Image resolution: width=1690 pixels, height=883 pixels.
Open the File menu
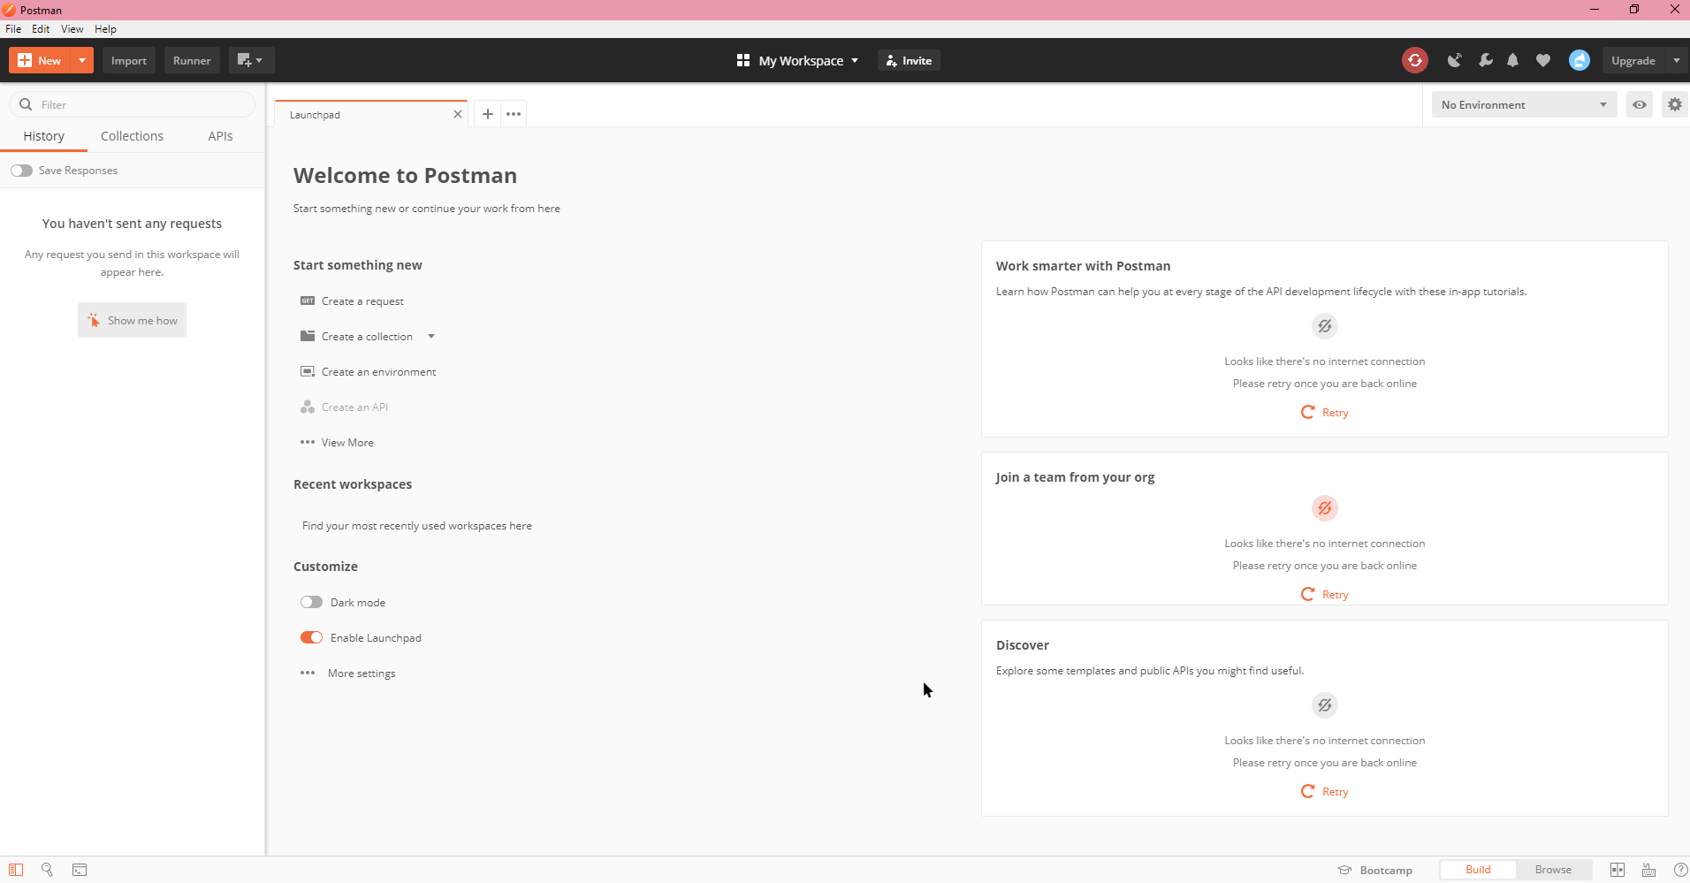pos(13,28)
